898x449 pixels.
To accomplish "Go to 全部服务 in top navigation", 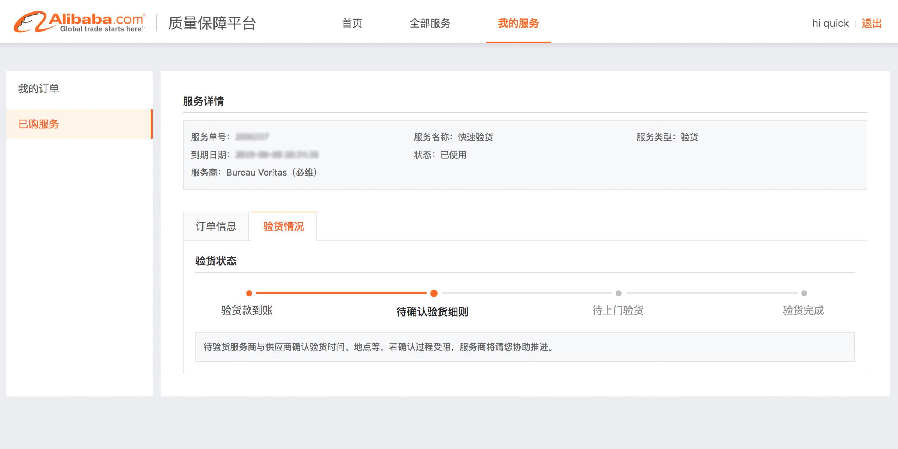I will click(430, 23).
